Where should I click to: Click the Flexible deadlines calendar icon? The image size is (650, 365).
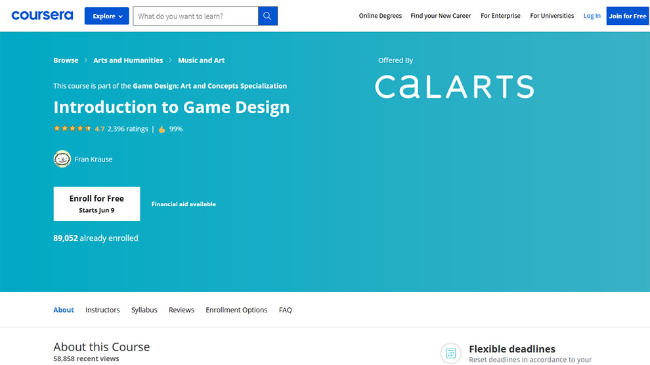pos(450,353)
